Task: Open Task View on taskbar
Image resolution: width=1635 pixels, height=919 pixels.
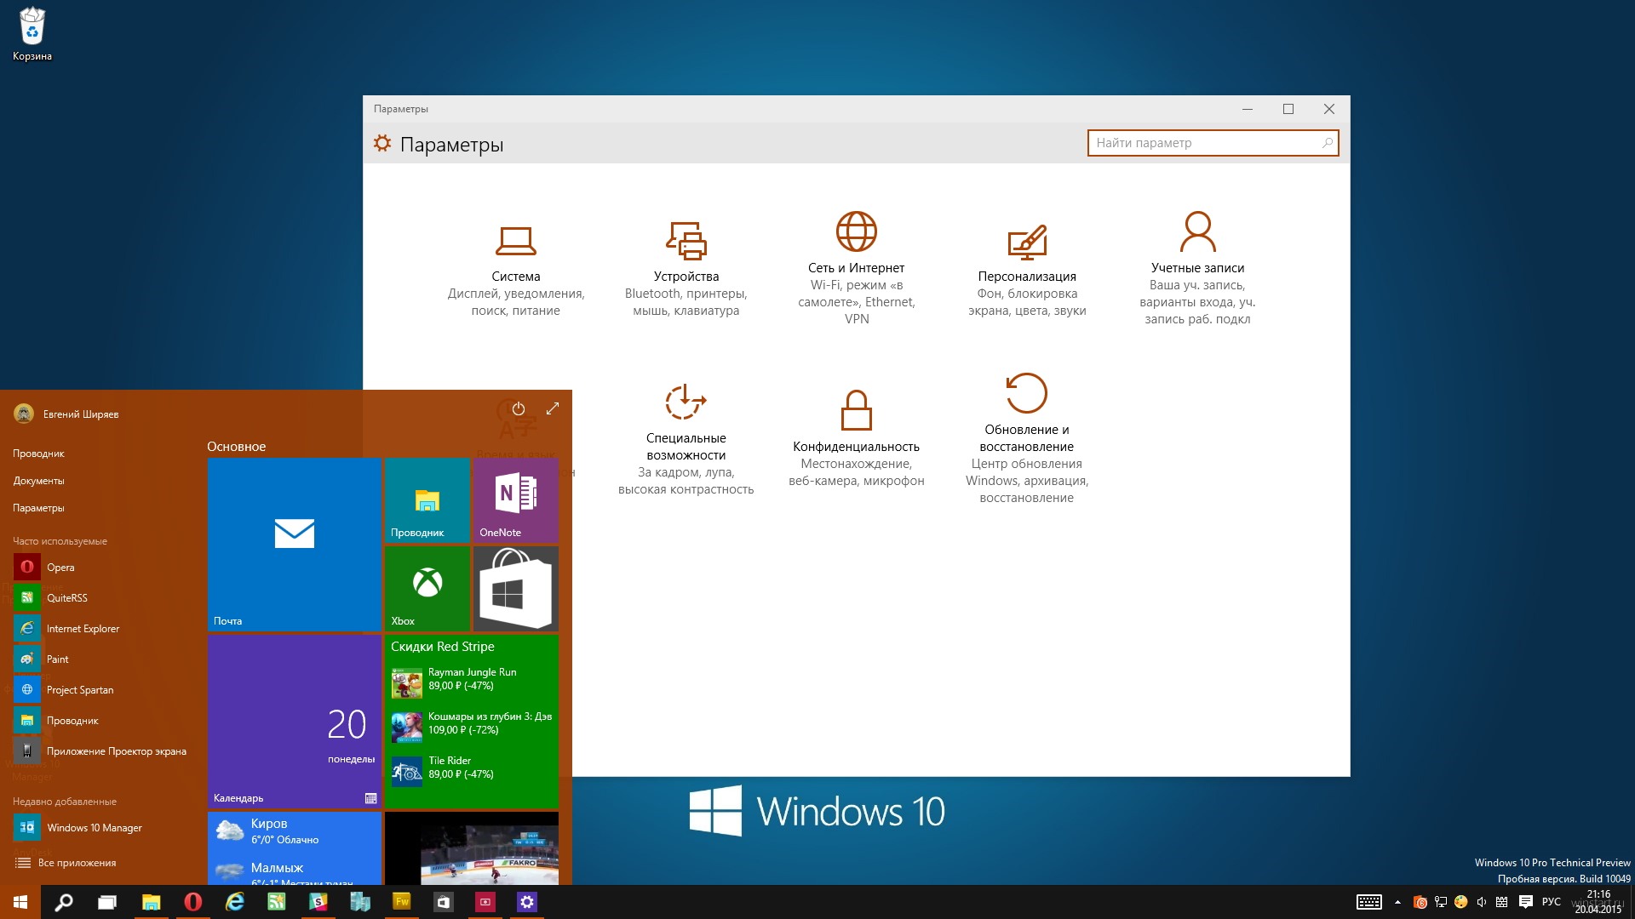Action: 107,902
